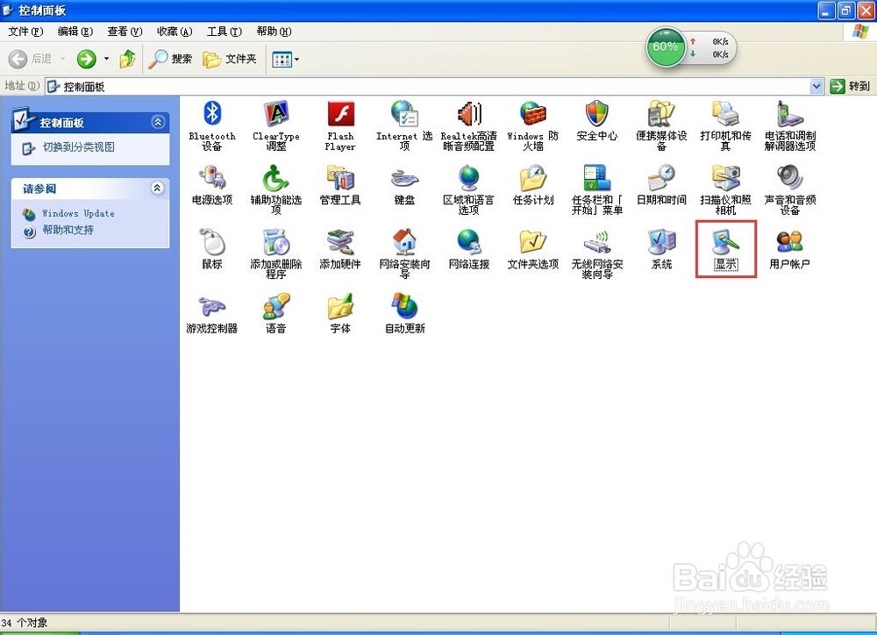Open 用户帐户 icon
The height and width of the screenshot is (635, 877).
790,249
